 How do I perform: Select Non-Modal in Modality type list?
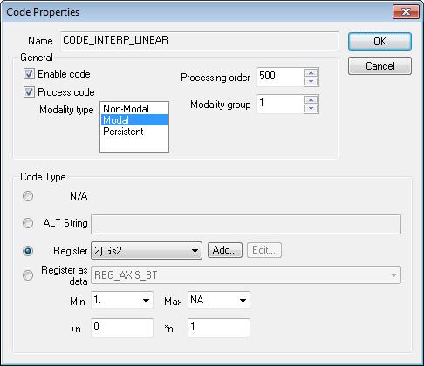126,109
